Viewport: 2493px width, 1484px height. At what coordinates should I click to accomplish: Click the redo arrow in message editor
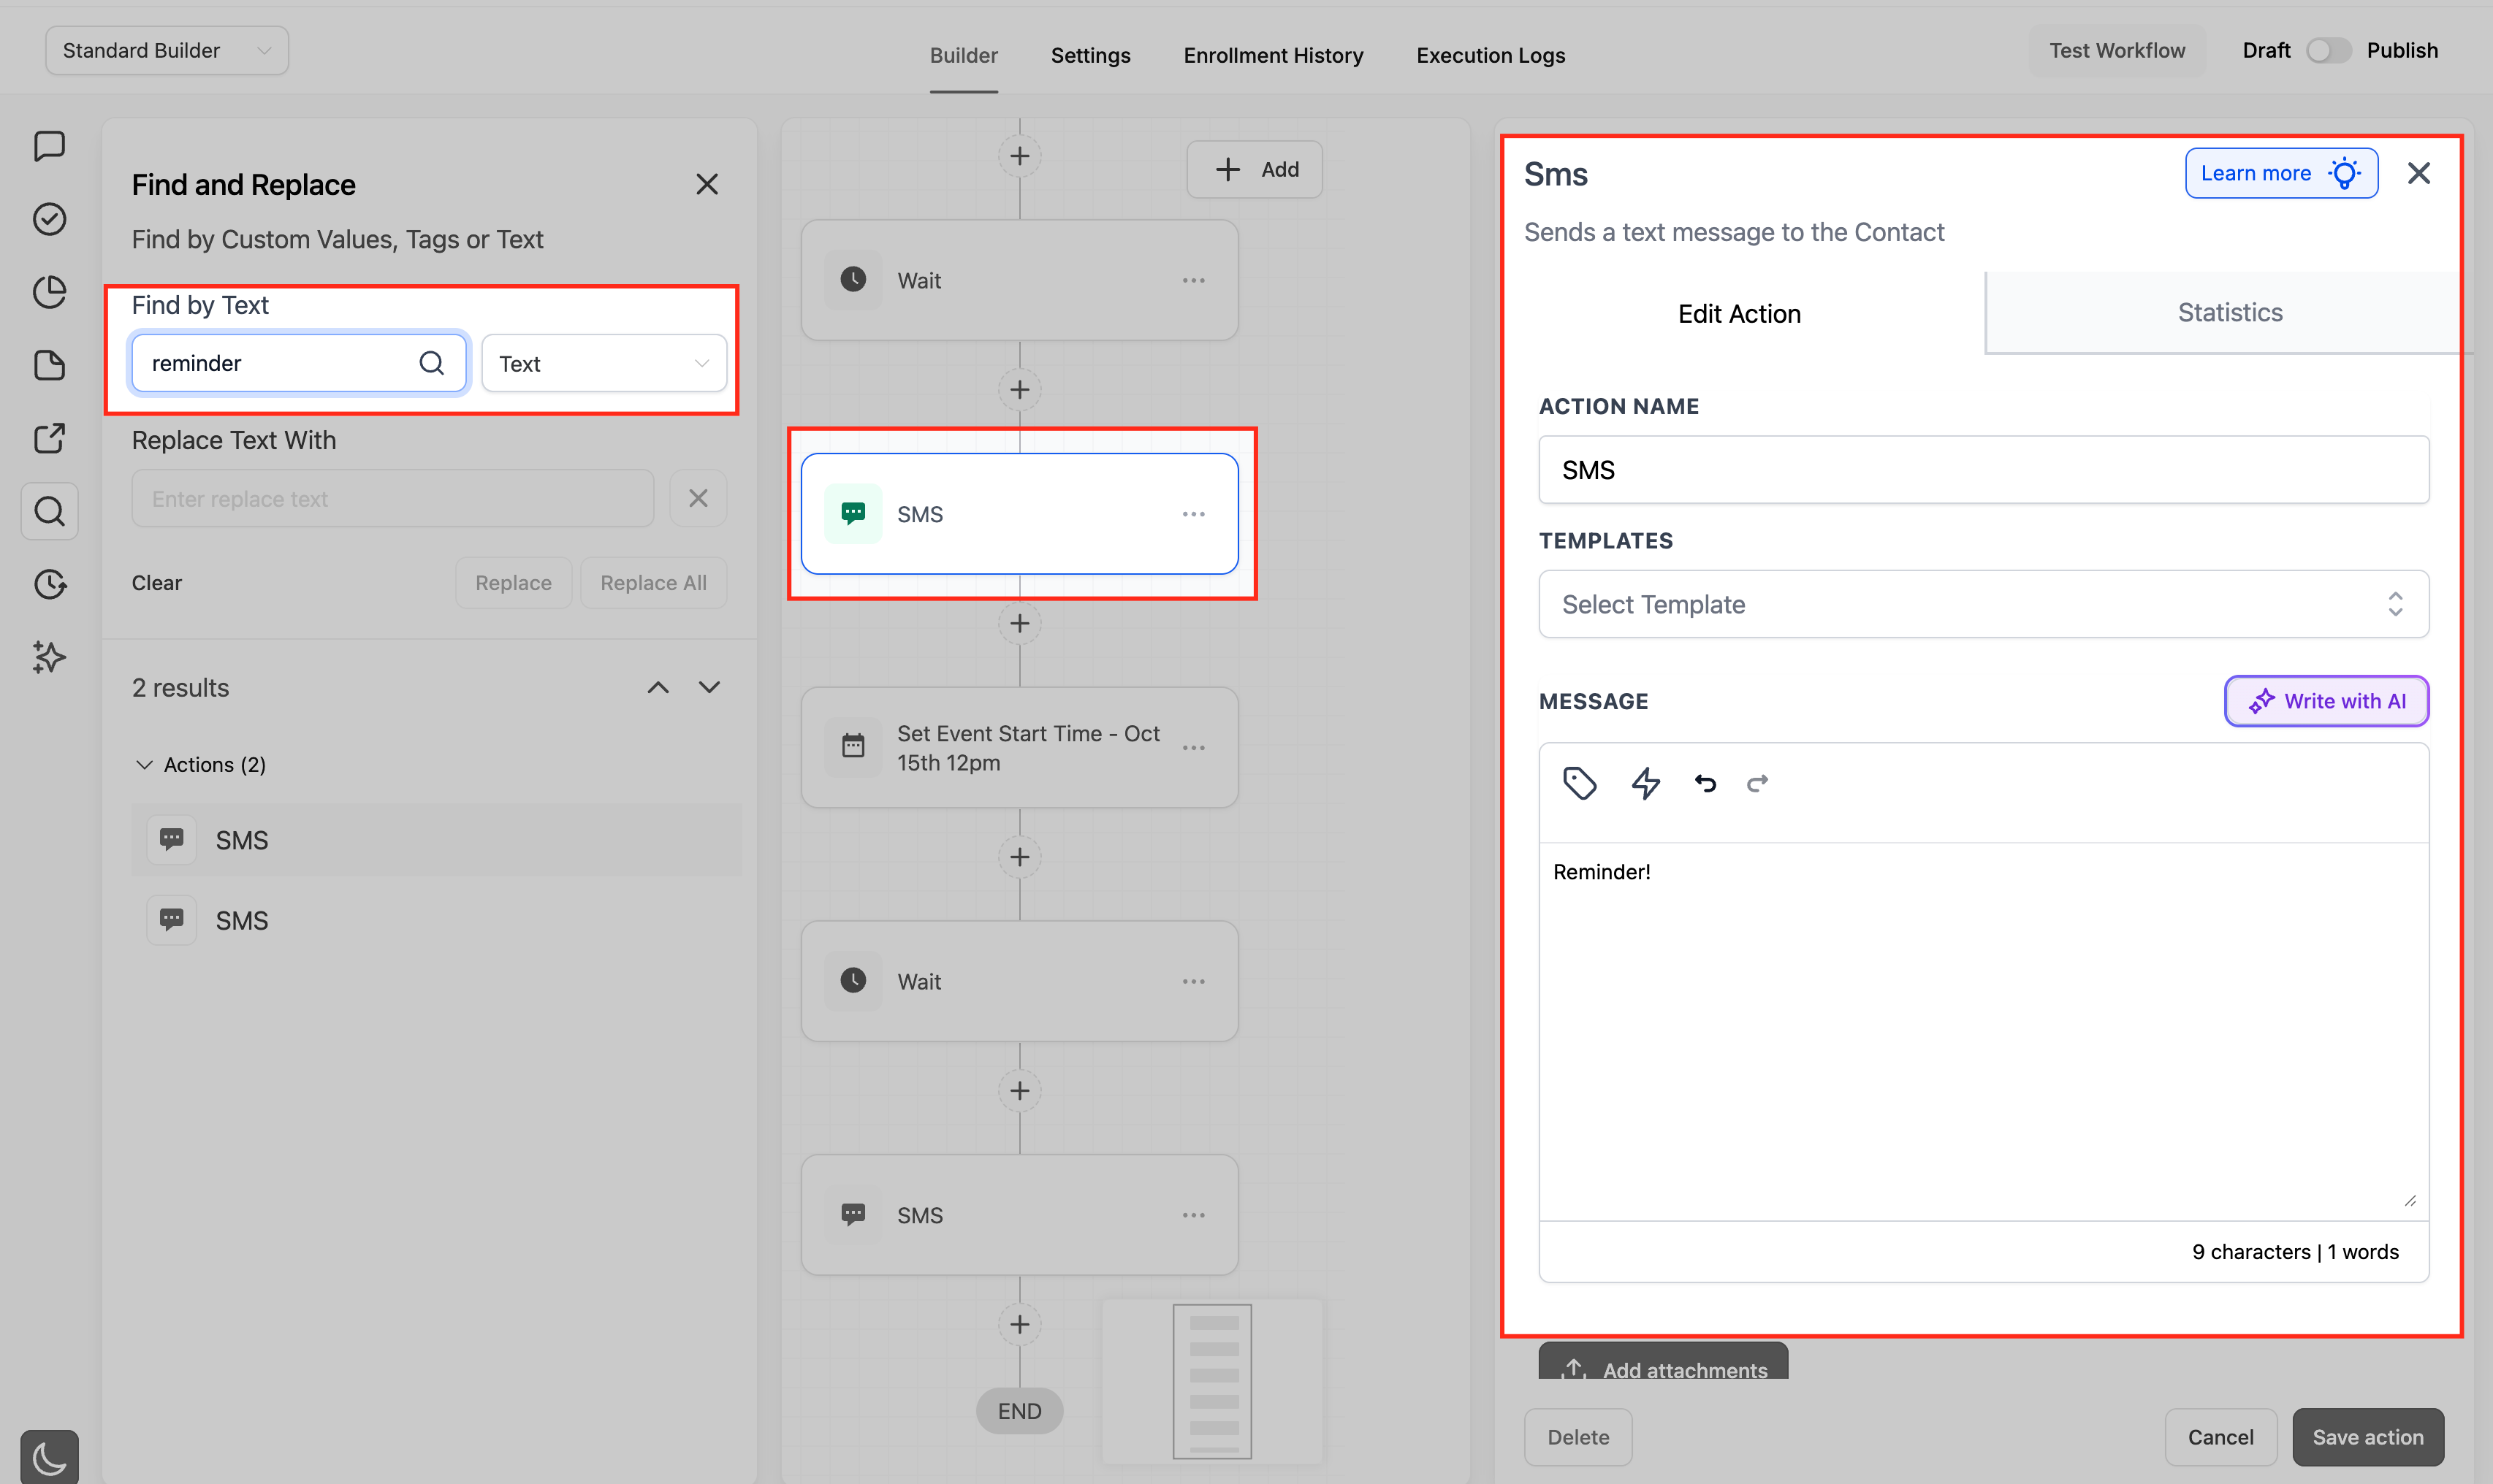coord(1758,783)
